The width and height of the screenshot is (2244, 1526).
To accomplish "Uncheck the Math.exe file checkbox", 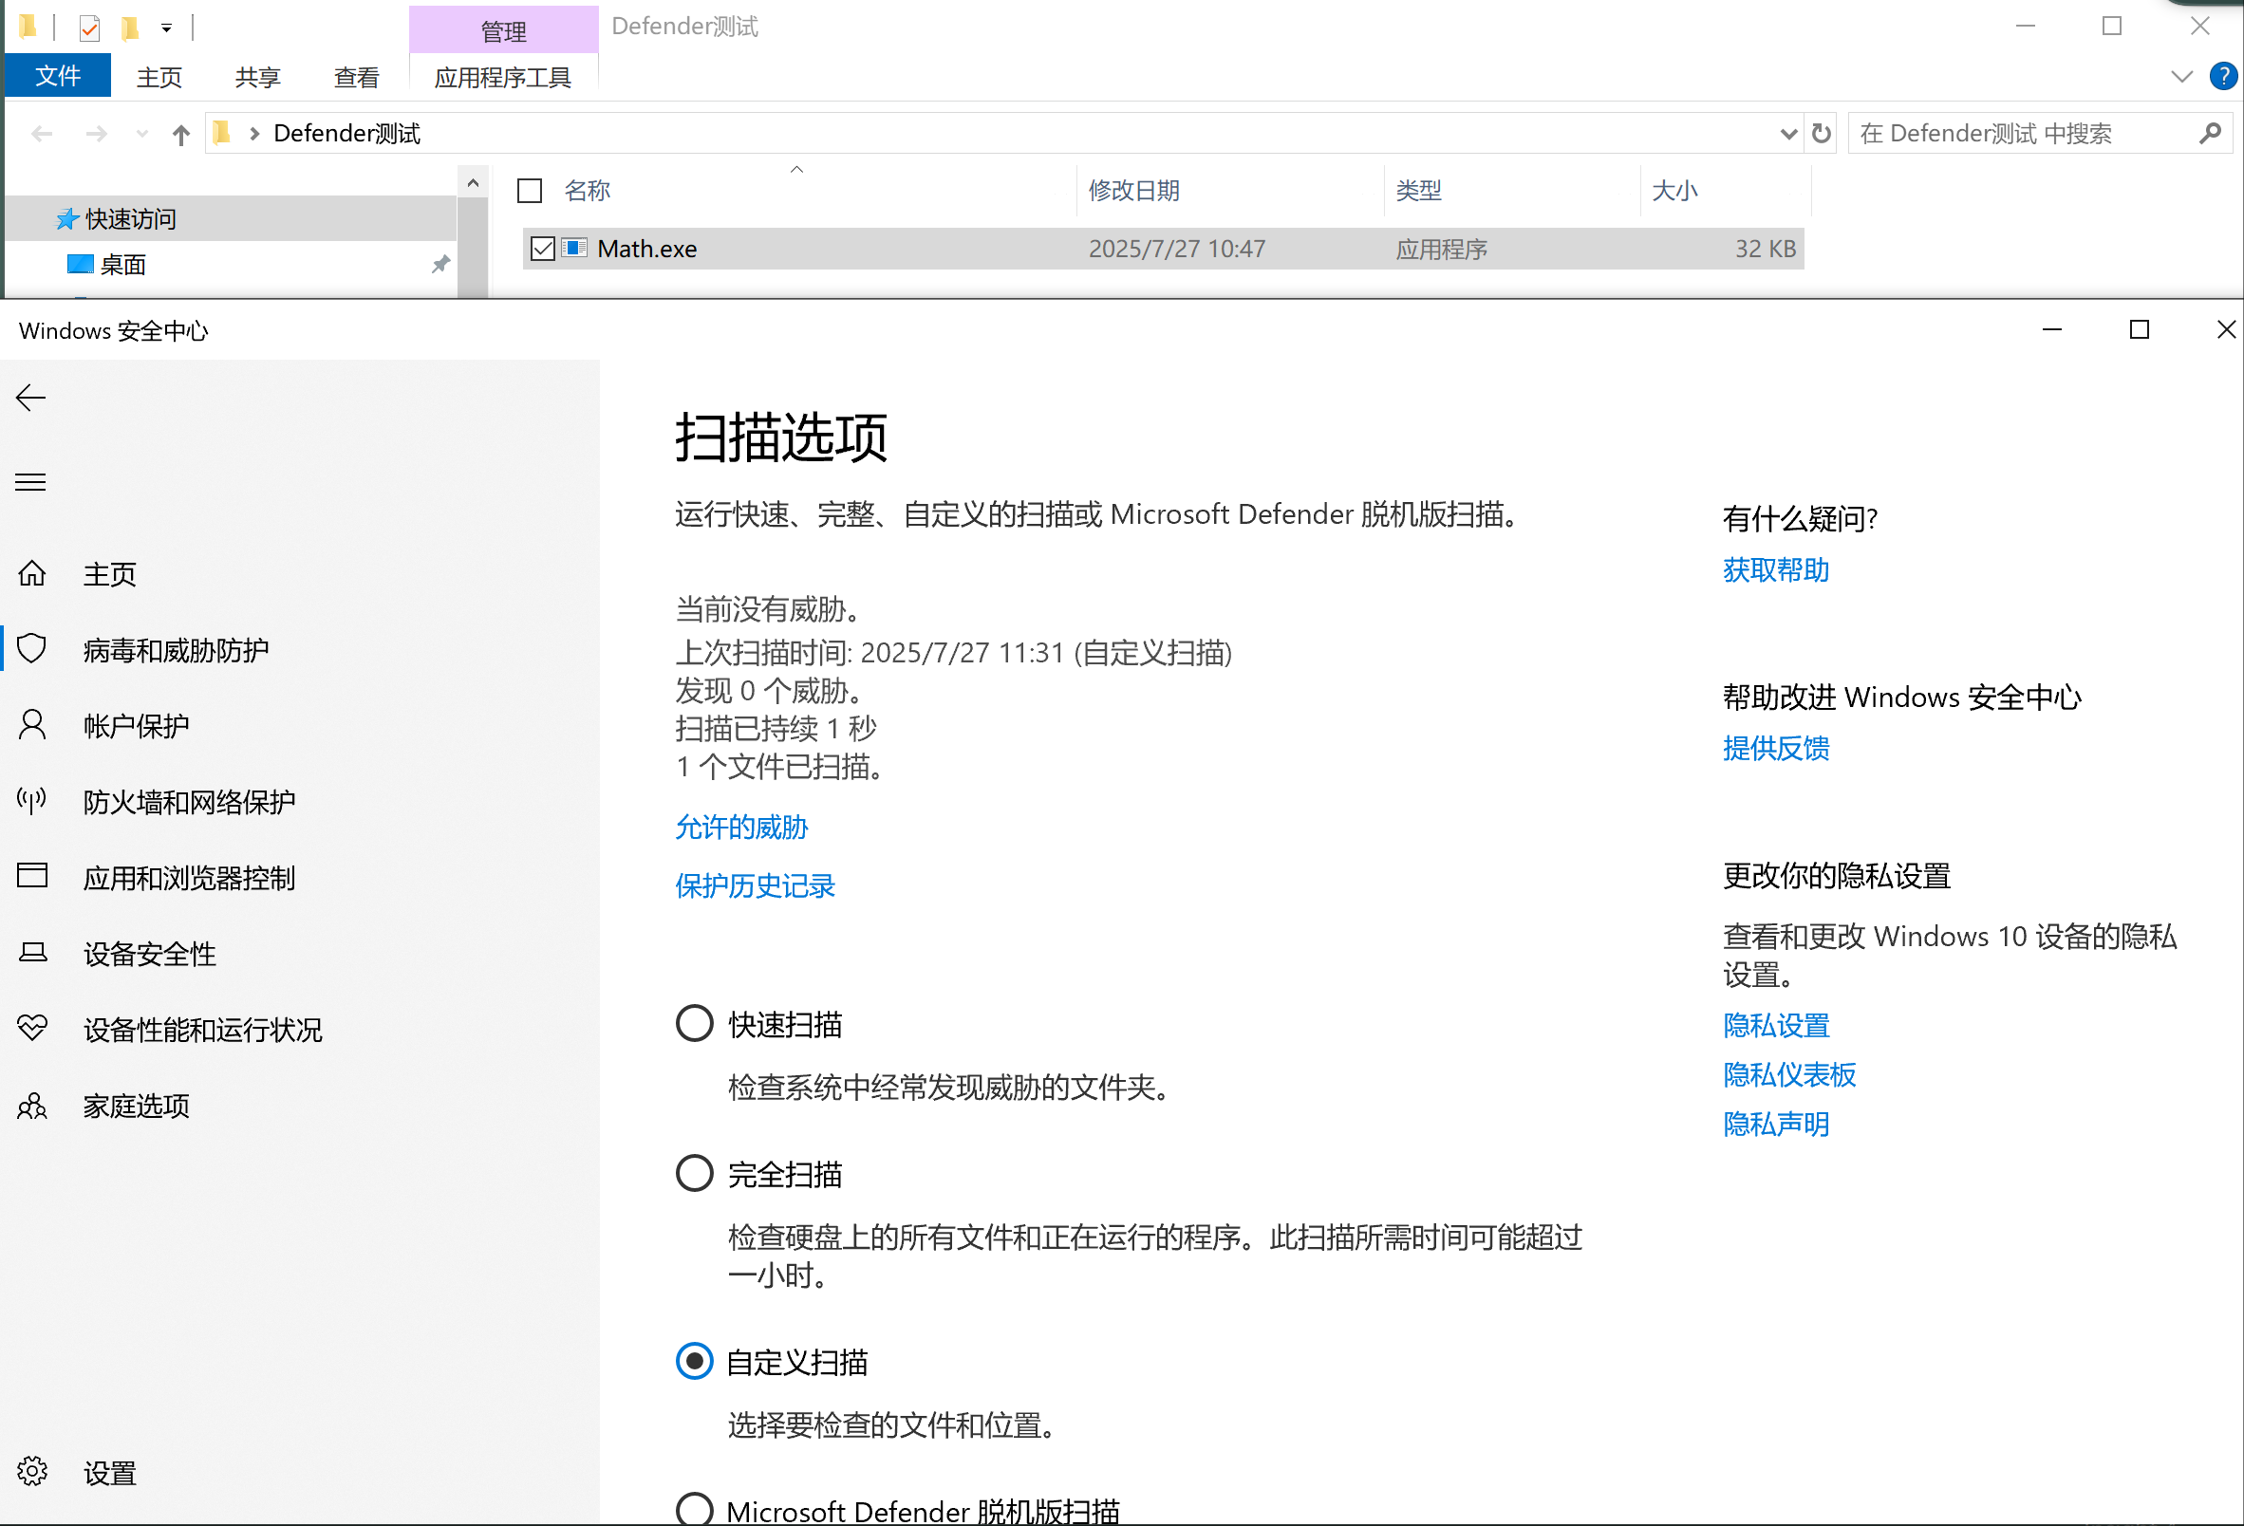I will click(543, 249).
